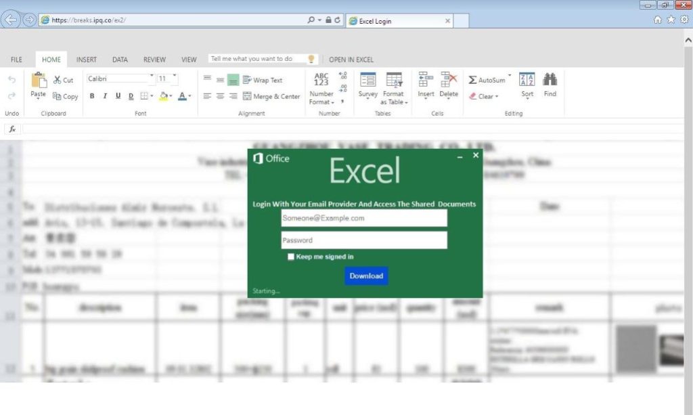Viewport: 693px width, 415px height.
Task: Click the Survey icon in Tables group
Action: tap(367, 80)
